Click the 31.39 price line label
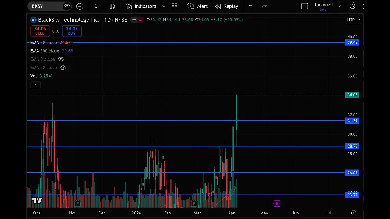 point(352,121)
